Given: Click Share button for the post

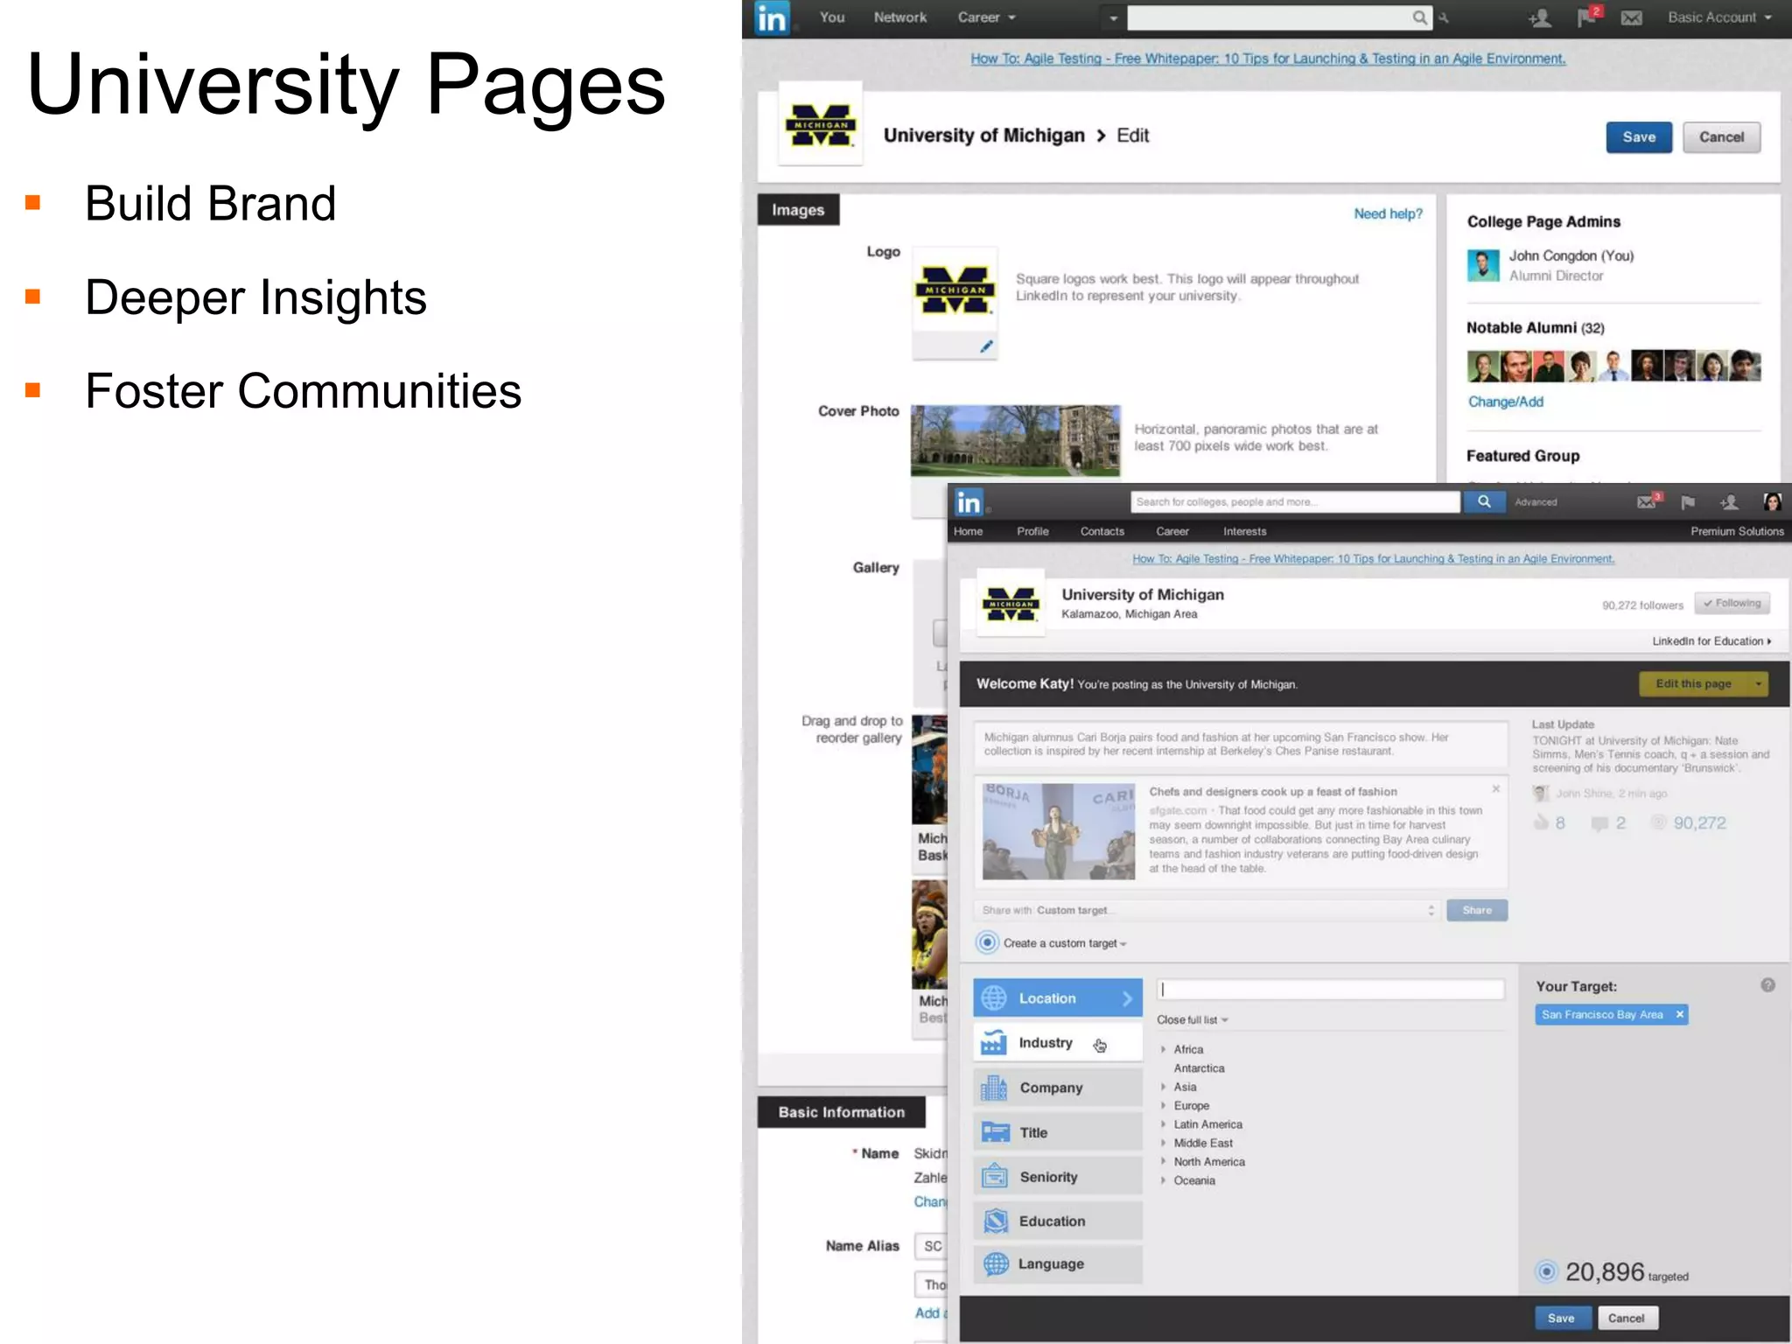Looking at the screenshot, I should click(1477, 910).
